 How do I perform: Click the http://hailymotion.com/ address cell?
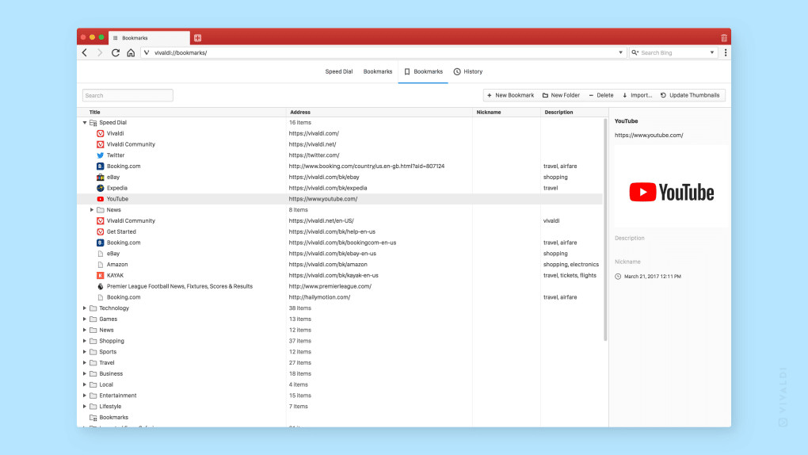[x=319, y=297]
